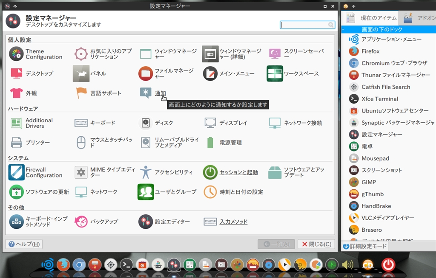Focus the settings search field
The image size is (436, 278).
point(307,25)
